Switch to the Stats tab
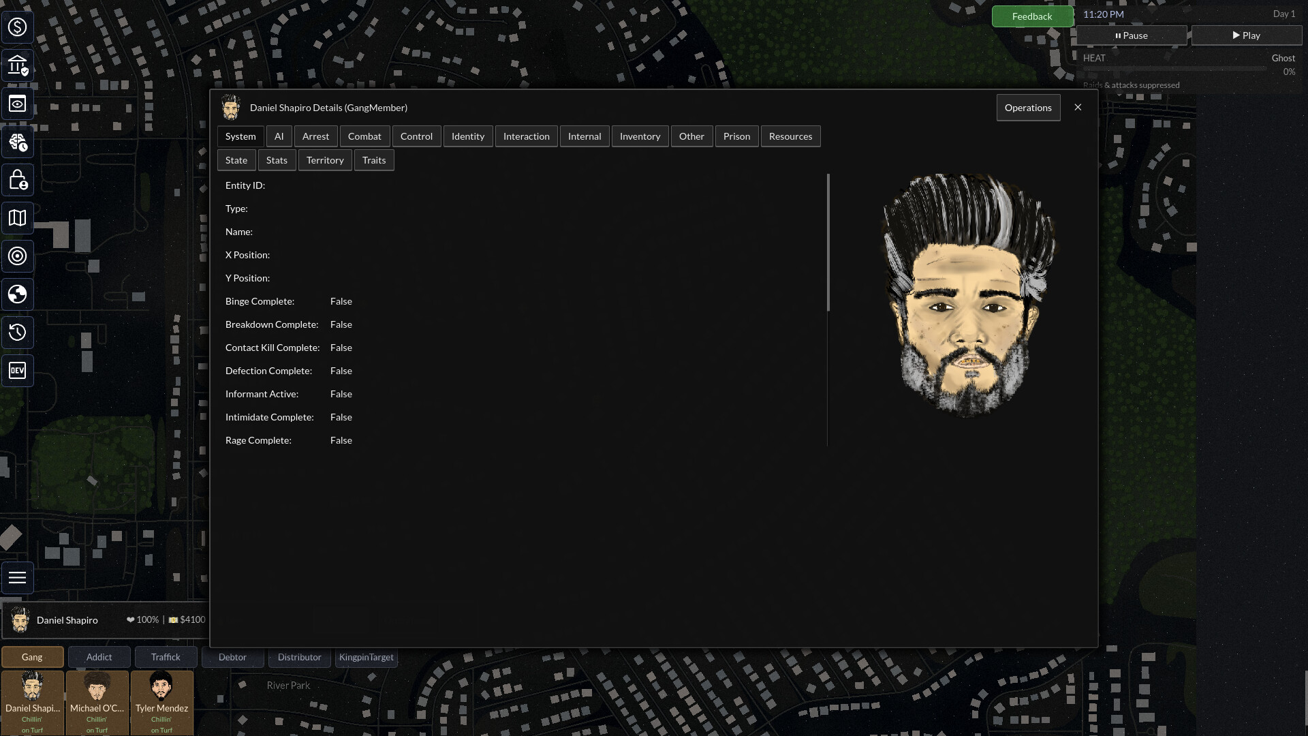This screenshot has height=736, width=1308. coord(277,160)
